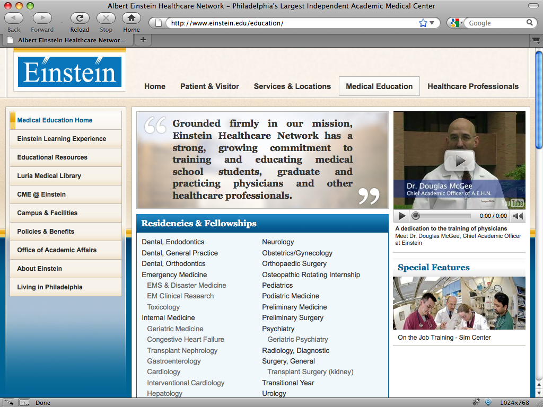Click the browser Back arrow button
The width and height of the screenshot is (543, 407).
coord(14,18)
